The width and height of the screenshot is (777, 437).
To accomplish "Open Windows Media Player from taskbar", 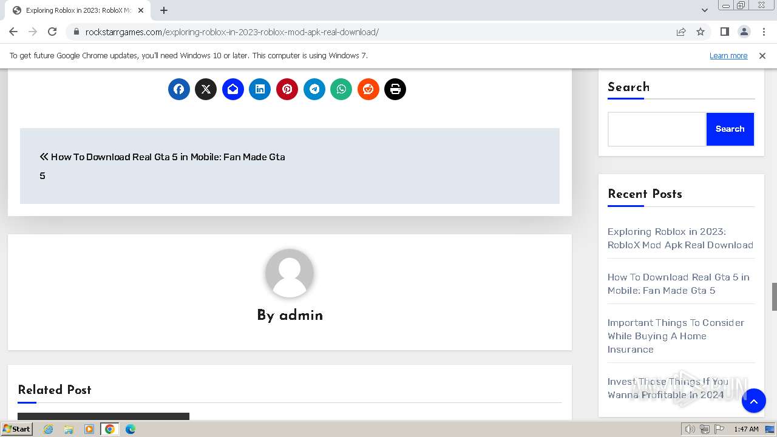I will pyautogui.click(x=89, y=429).
